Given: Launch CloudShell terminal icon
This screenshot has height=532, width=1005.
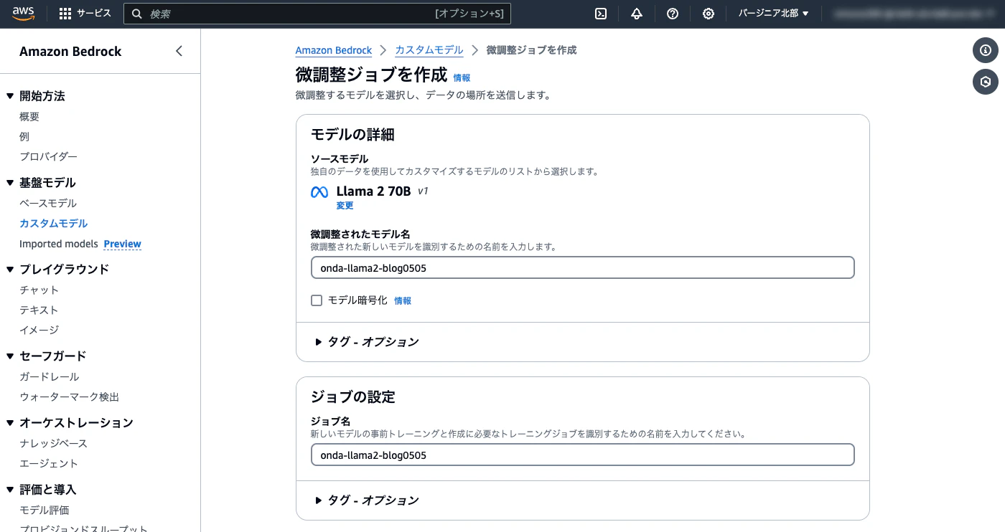Looking at the screenshot, I should click(x=602, y=14).
